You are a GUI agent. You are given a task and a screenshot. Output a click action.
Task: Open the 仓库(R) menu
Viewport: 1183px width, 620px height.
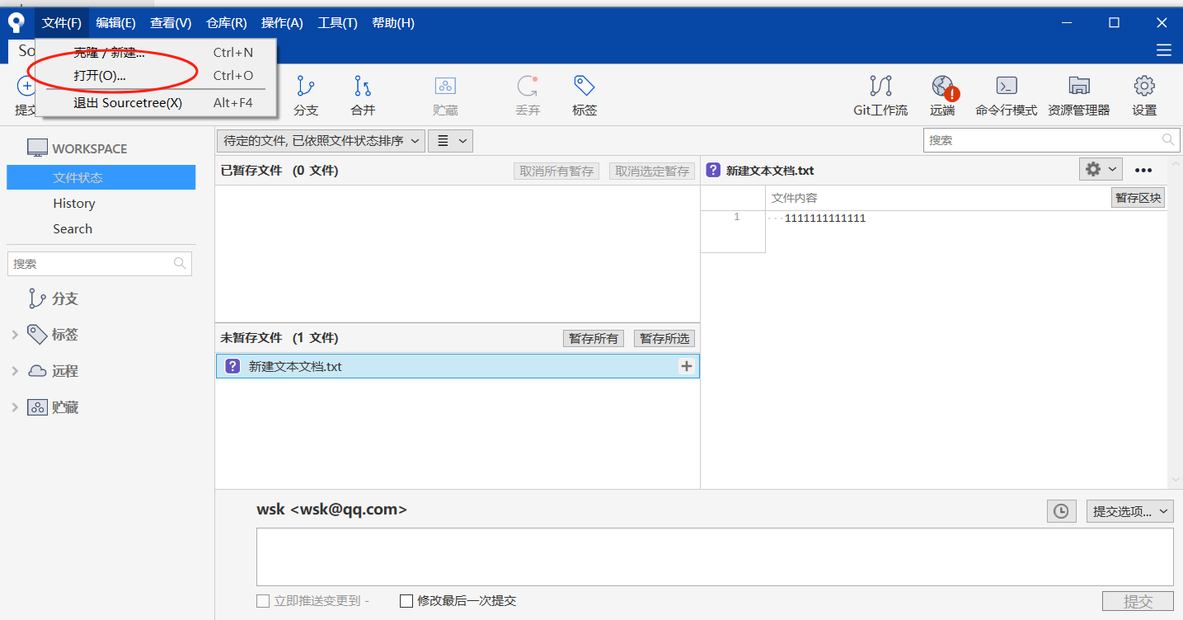(x=227, y=23)
